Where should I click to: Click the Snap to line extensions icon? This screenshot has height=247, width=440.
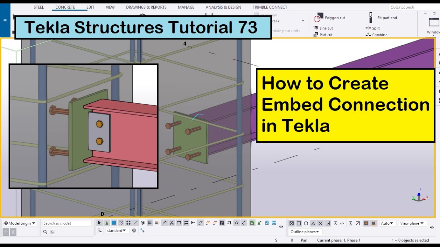point(335,223)
